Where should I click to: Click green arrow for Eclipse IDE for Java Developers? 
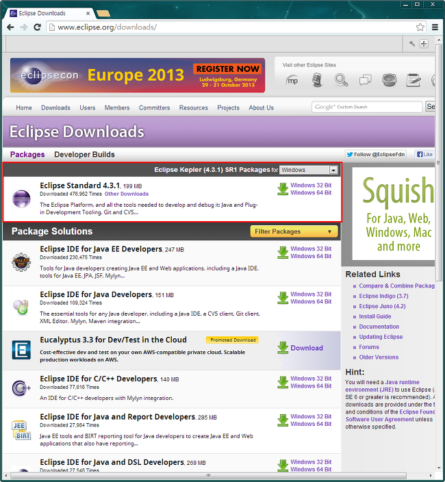(x=283, y=298)
